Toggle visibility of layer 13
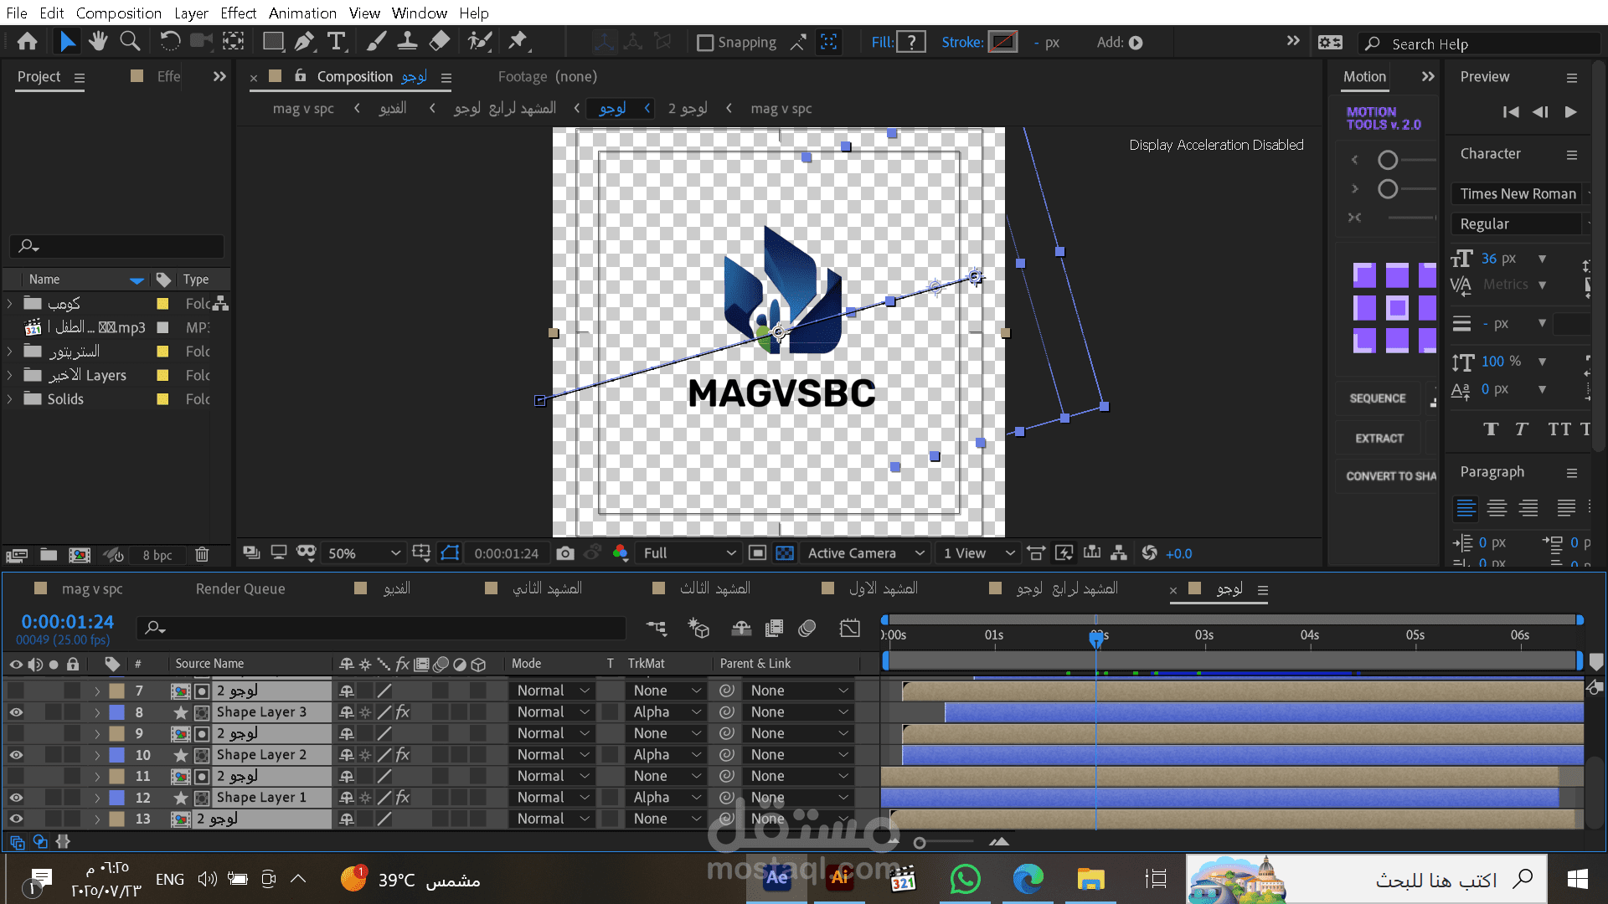 16,819
